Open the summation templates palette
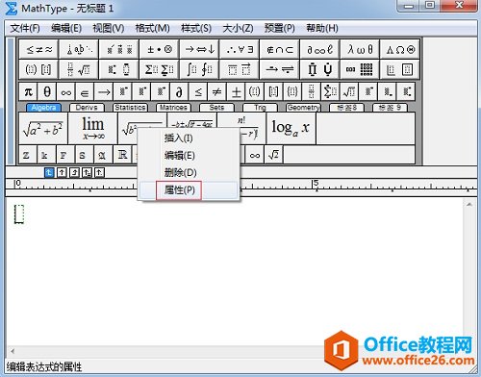This screenshot has height=377, width=481. (160, 69)
